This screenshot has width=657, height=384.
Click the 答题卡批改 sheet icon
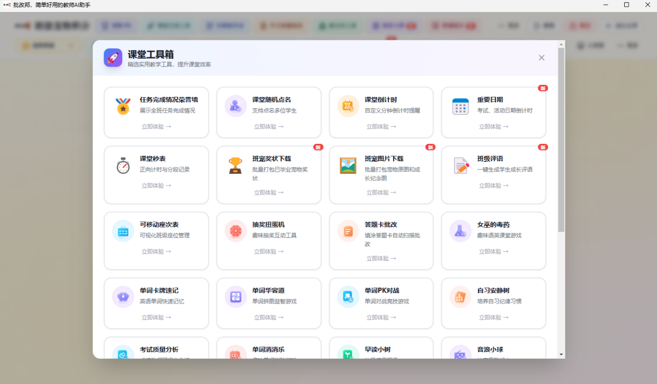pos(348,231)
